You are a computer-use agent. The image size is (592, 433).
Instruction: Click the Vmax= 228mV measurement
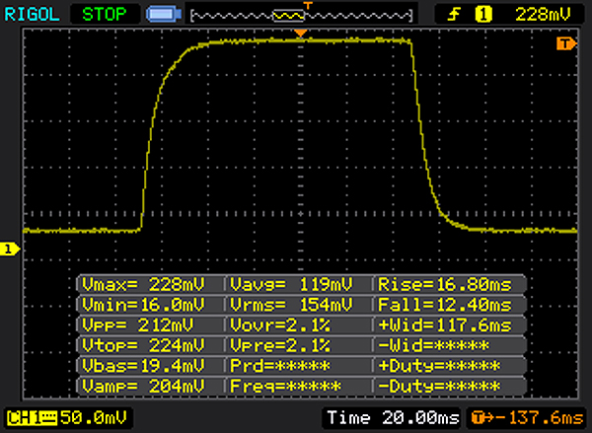[x=143, y=284]
